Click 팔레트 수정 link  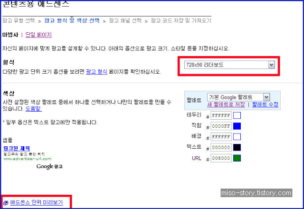pos(265,104)
